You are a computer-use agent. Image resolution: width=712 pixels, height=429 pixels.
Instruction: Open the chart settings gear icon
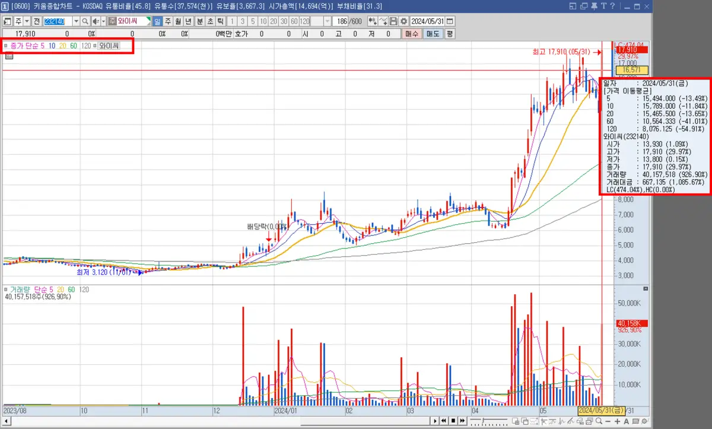click(404, 21)
